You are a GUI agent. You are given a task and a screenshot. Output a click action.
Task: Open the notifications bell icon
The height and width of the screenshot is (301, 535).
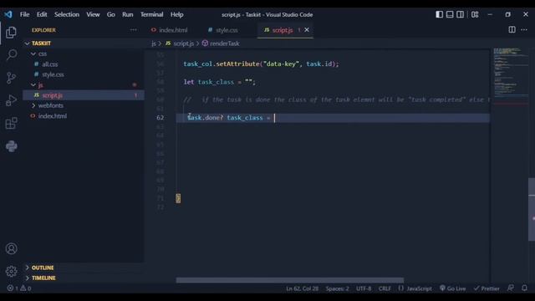(x=524, y=288)
